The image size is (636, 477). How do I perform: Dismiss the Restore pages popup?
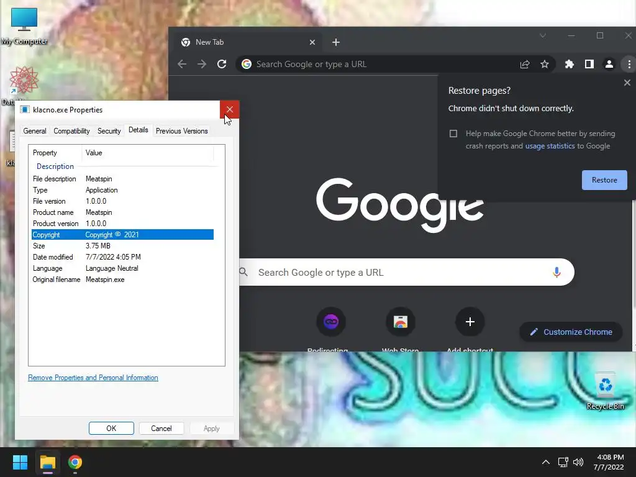coord(627,83)
